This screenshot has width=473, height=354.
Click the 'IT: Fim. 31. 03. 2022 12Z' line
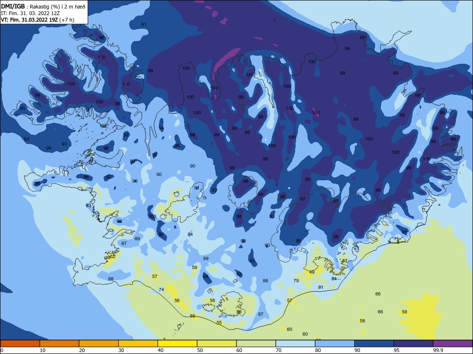coord(29,13)
